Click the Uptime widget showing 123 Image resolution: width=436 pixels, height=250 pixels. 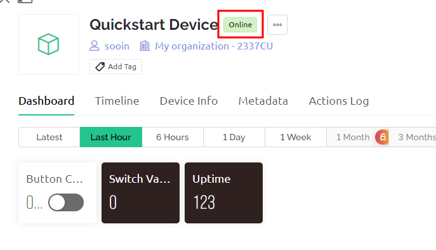pos(223,193)
